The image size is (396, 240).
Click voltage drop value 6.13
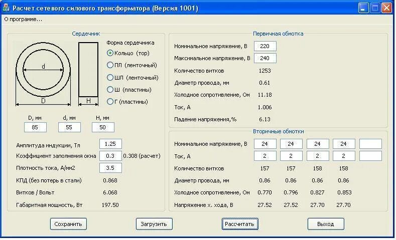(x=265, y=119)
